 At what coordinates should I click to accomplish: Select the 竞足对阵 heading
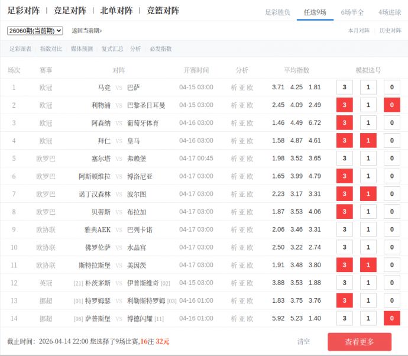(x=71, y=11)
